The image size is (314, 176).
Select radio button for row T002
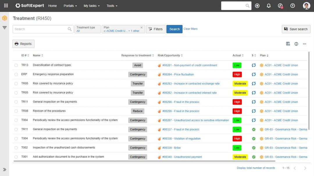pos(16,148)
